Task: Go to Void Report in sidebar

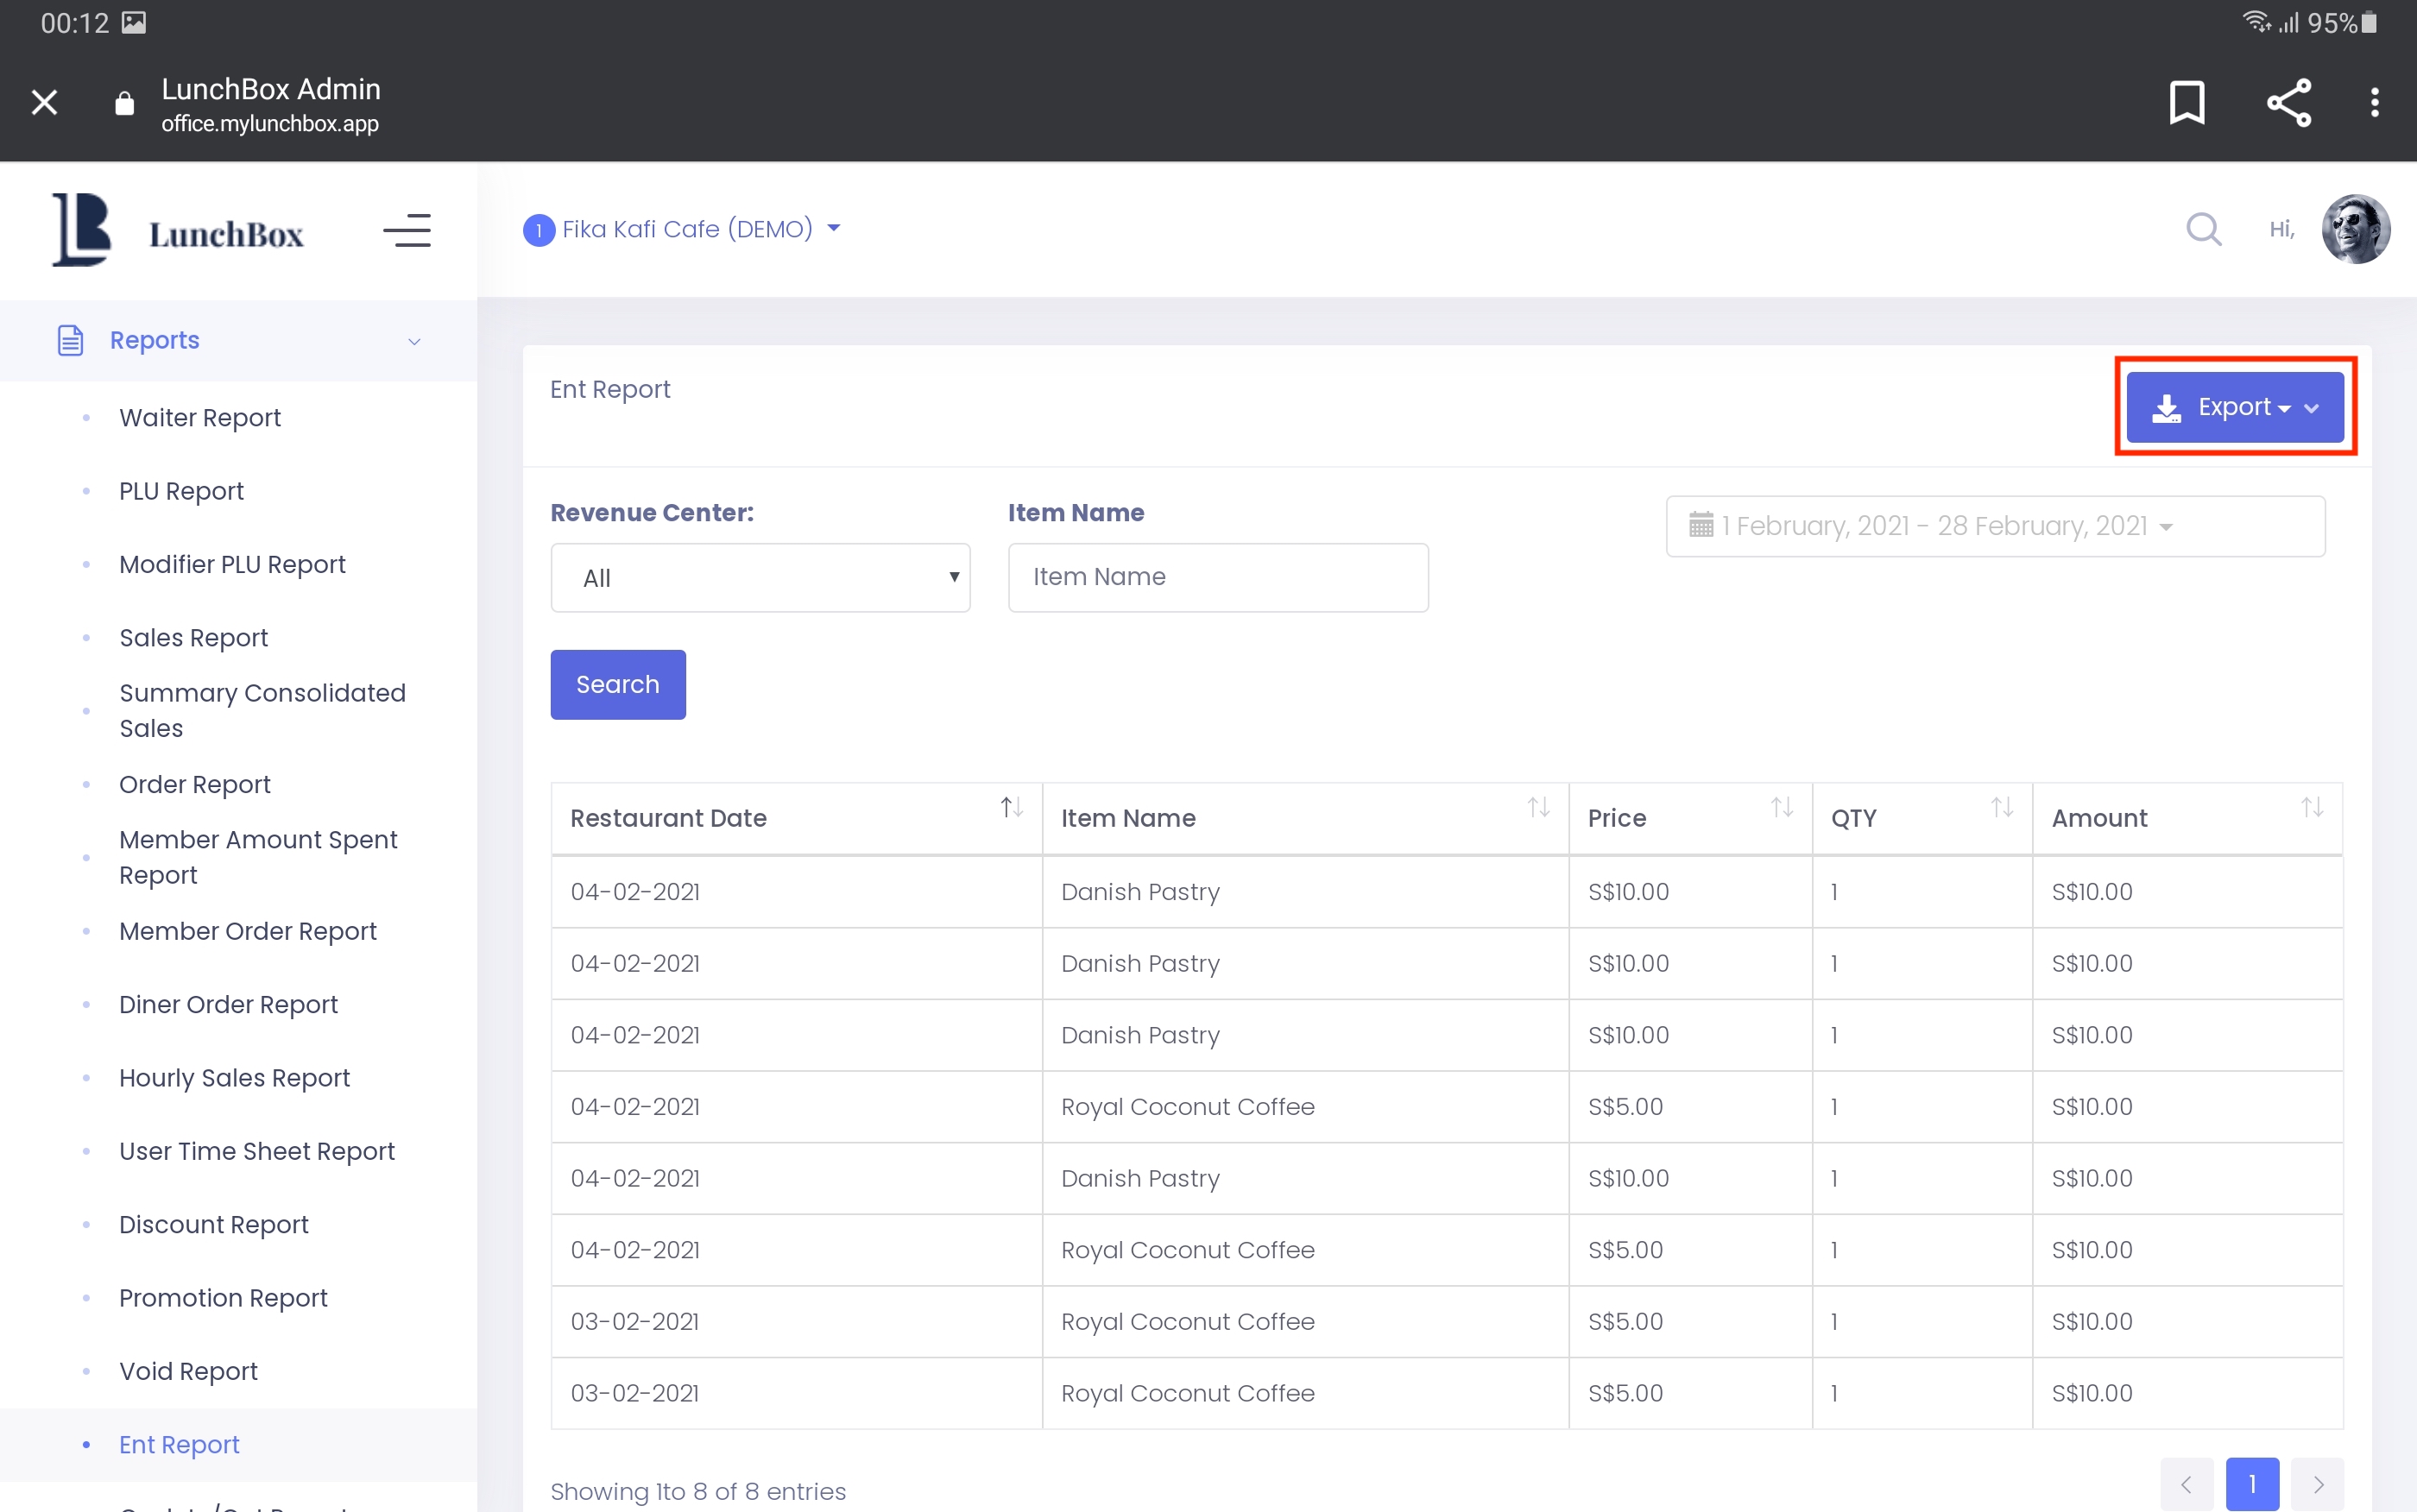Action: click(188, 1370)
